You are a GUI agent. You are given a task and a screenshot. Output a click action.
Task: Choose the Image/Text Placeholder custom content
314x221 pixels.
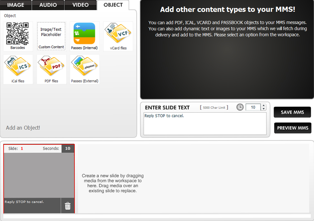(51, 36)
